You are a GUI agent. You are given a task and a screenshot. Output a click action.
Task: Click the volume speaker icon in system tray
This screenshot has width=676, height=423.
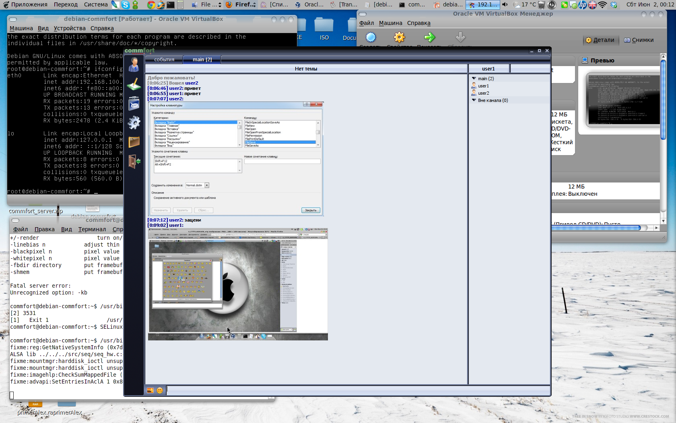[505, 5]
